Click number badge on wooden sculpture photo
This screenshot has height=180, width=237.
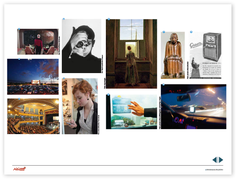[x=164, y=32]
